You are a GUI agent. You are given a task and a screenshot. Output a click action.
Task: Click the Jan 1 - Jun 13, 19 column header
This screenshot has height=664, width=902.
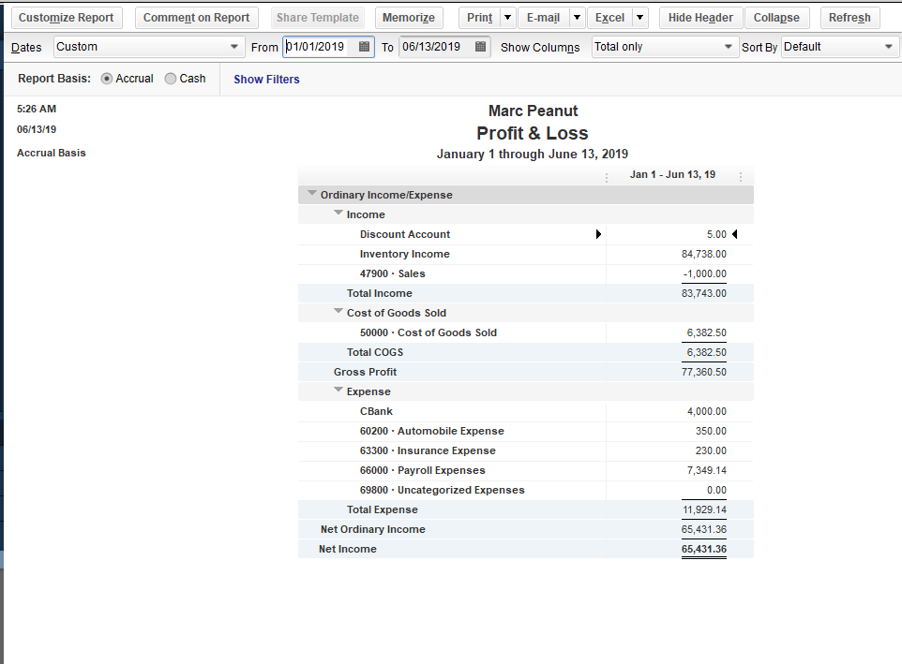(672, 174)
